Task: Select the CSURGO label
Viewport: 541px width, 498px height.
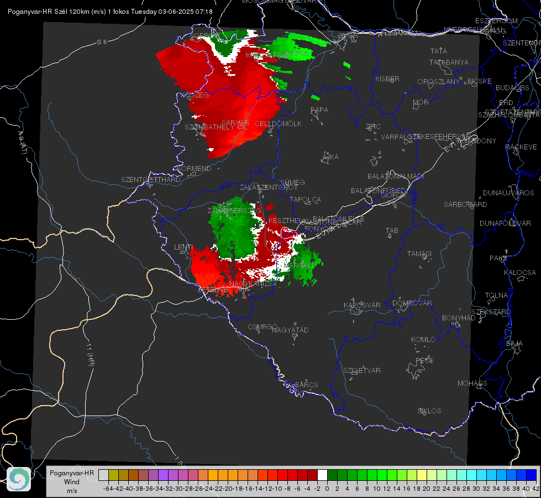Action: pyautogui.click(x=262, y=326)
